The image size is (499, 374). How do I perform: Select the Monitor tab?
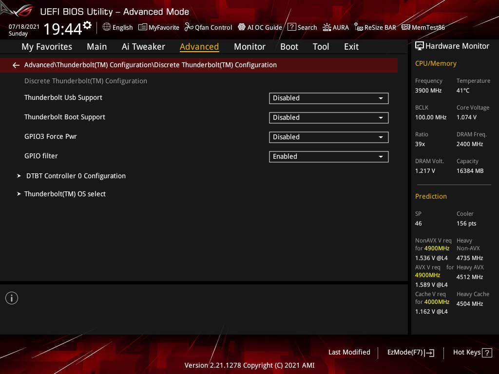point(249,46)
